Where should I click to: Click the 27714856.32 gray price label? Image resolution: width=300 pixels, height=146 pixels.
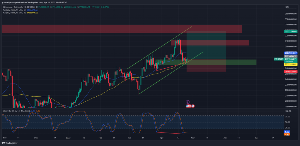[x=290, y=56]
